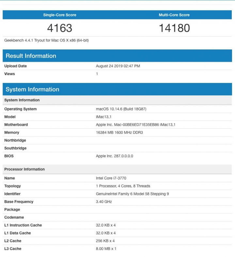Select the 256 KB x 4 value

[x=105, y=241]
